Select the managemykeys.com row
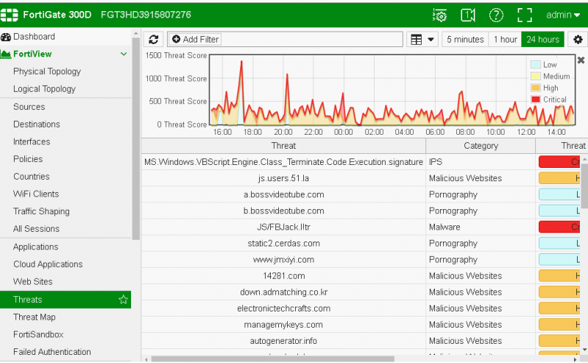 coord(283,325)
